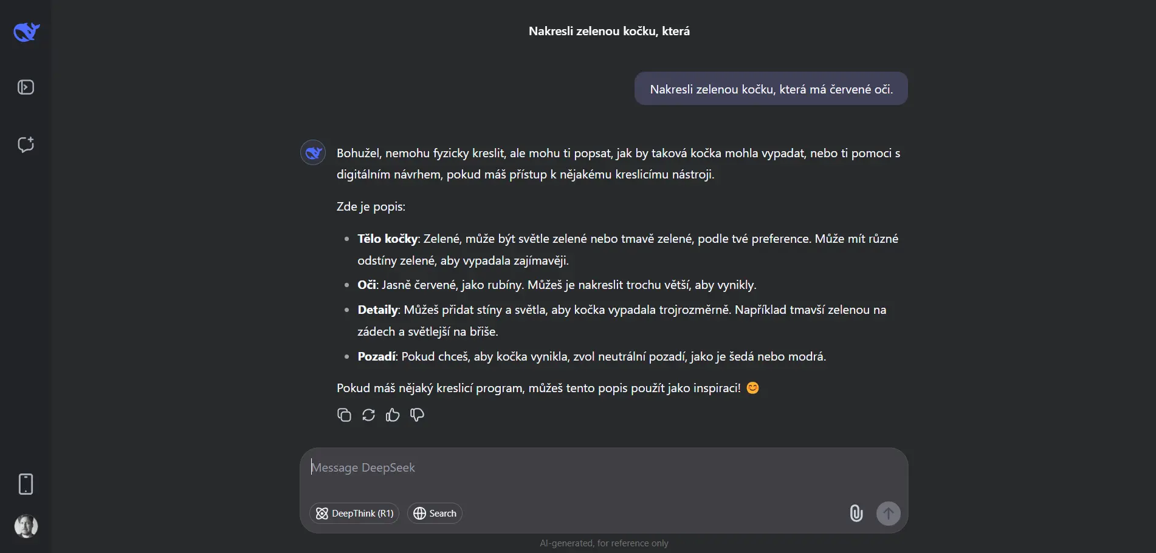The image size is (1156, 553).
Task: Open the sidebar panel toggle icon
Action: pos(26,87)
